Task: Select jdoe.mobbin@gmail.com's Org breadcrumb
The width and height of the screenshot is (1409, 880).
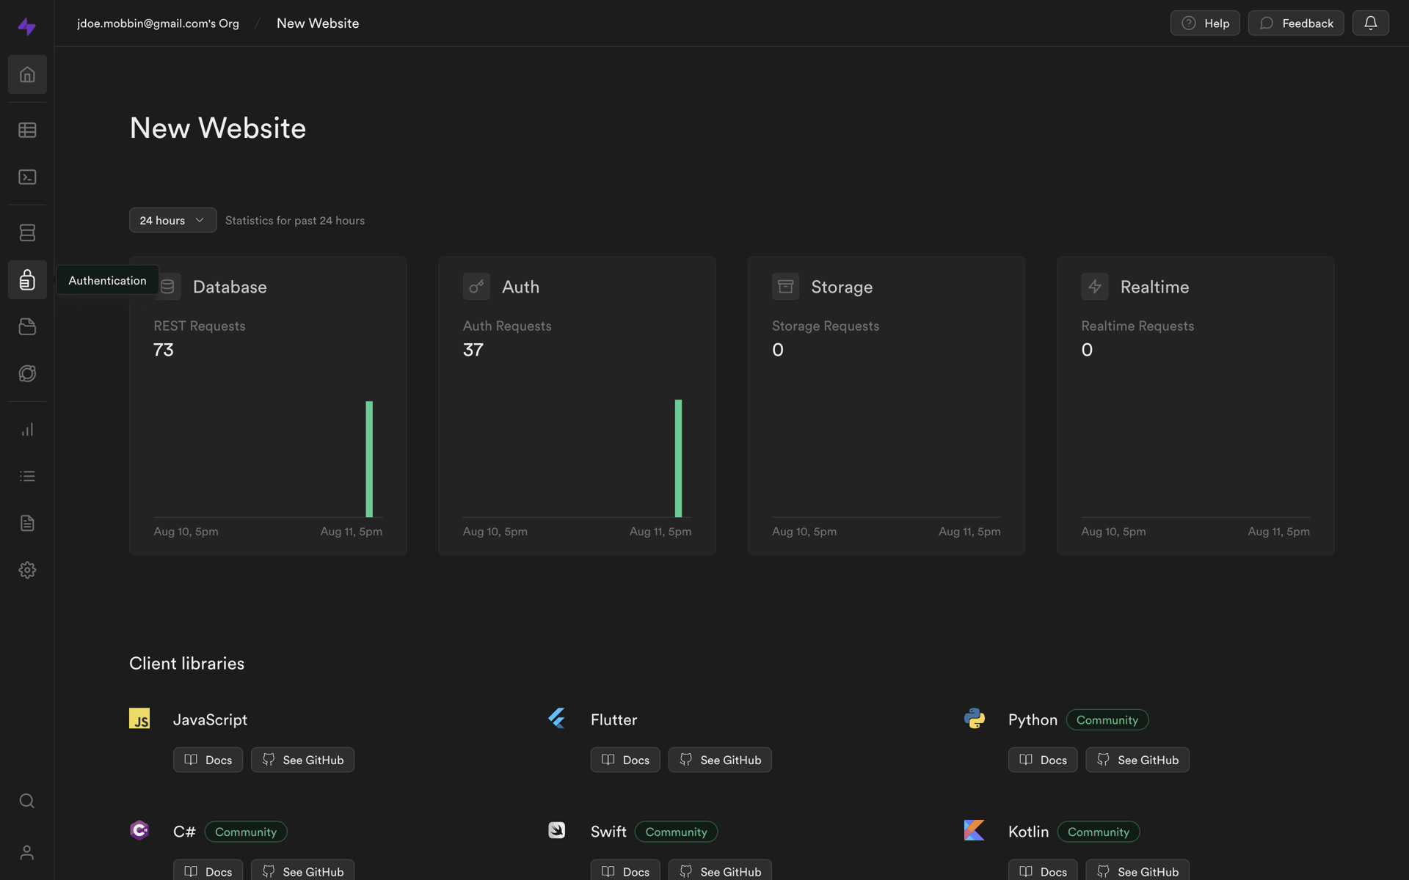Action: click(x=158, y=23)
